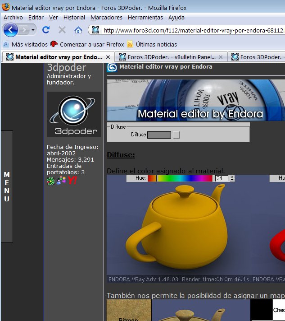Open the Archivo menu
Viewport: 285px width, 321px height.
(x=13, y=18)
